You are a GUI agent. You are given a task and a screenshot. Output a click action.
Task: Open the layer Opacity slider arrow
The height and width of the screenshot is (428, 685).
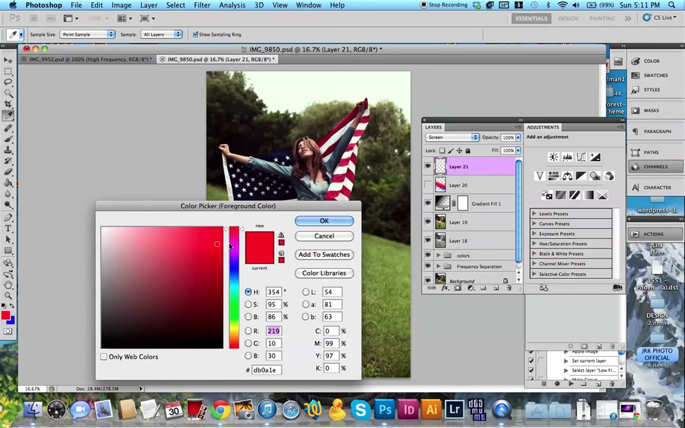(518, 138)
